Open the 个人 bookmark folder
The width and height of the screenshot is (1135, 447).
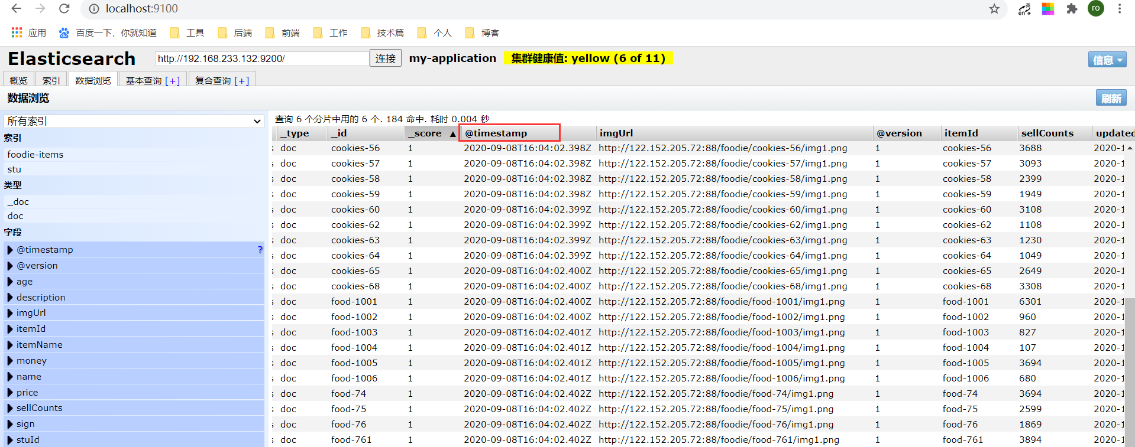[435, 32]
